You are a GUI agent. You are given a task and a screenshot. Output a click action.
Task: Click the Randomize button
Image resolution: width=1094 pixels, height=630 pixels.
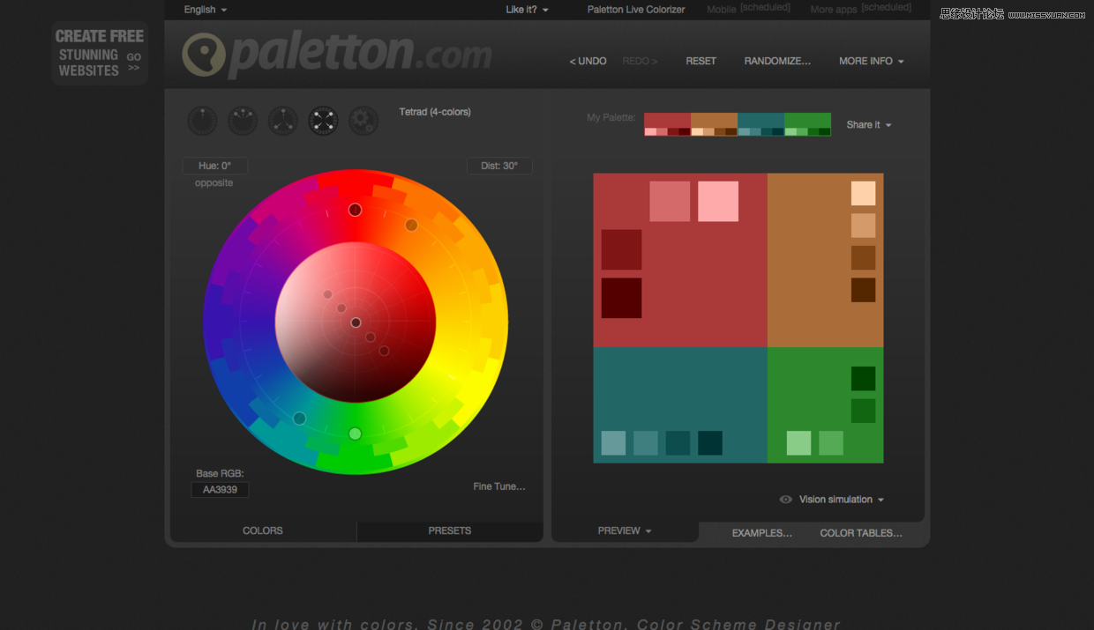point(777,61)
